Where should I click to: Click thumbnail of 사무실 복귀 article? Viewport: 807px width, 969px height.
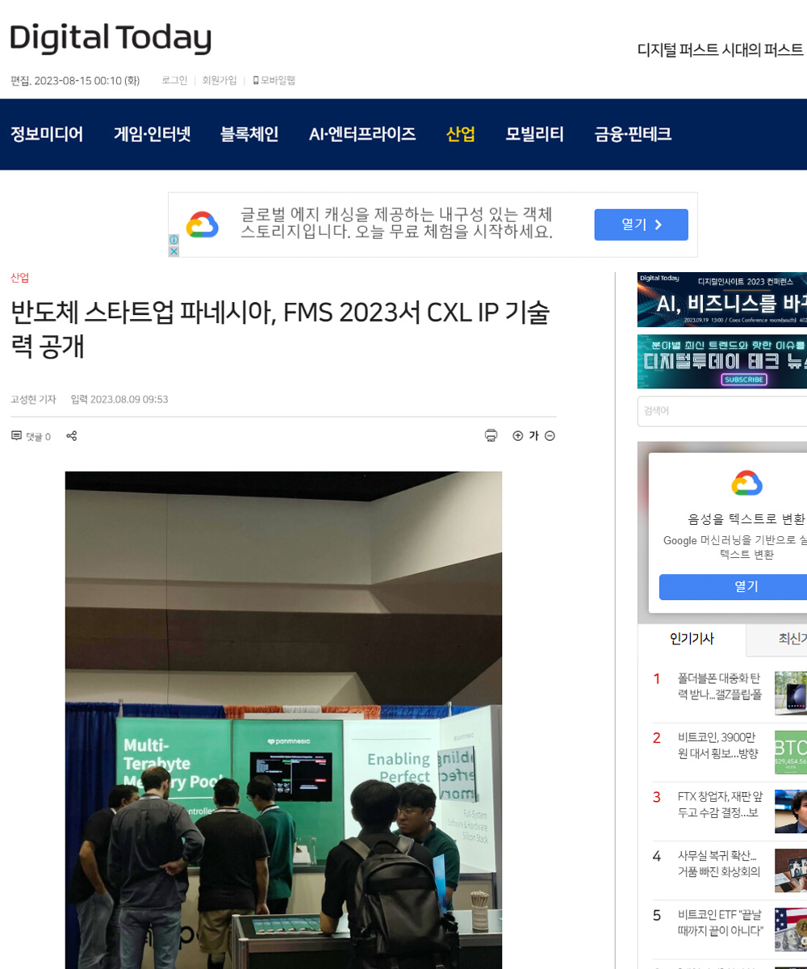[791, 870]
